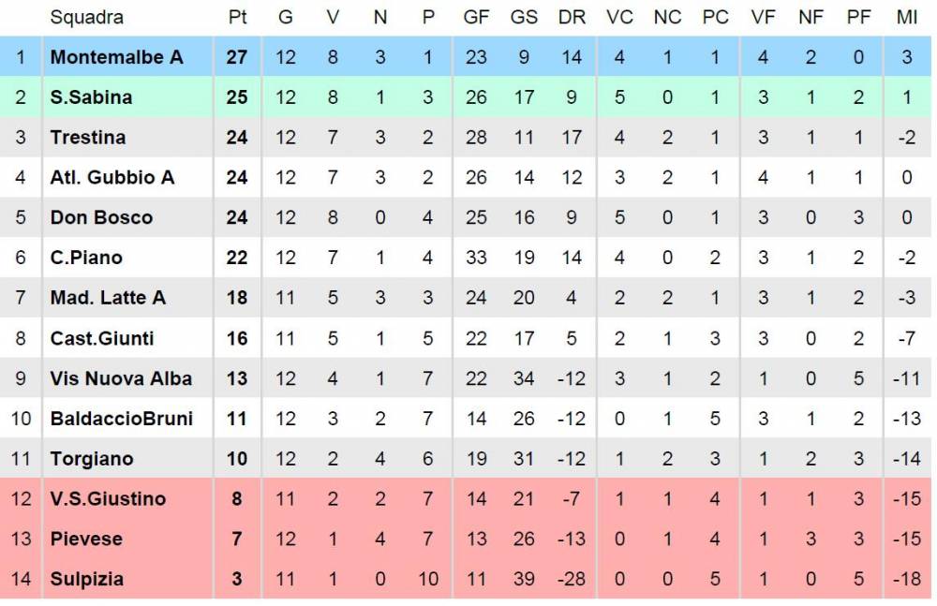Select the Torgiano team name
Viewport: 937px width, 606px height.
point(92,458)
